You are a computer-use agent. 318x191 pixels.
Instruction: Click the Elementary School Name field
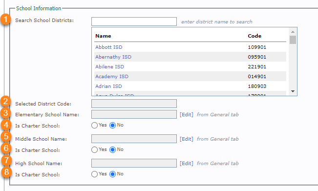(x=134, y=114)
